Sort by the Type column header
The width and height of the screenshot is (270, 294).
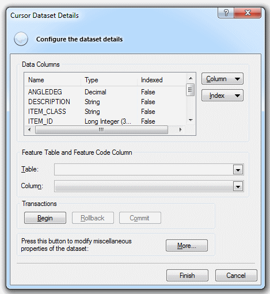click(109, 80)
